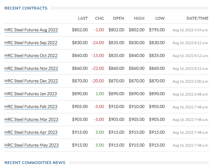The image size is (214, 165).
Task: Click the $795.00 low price cell
Action: [157, 30]
